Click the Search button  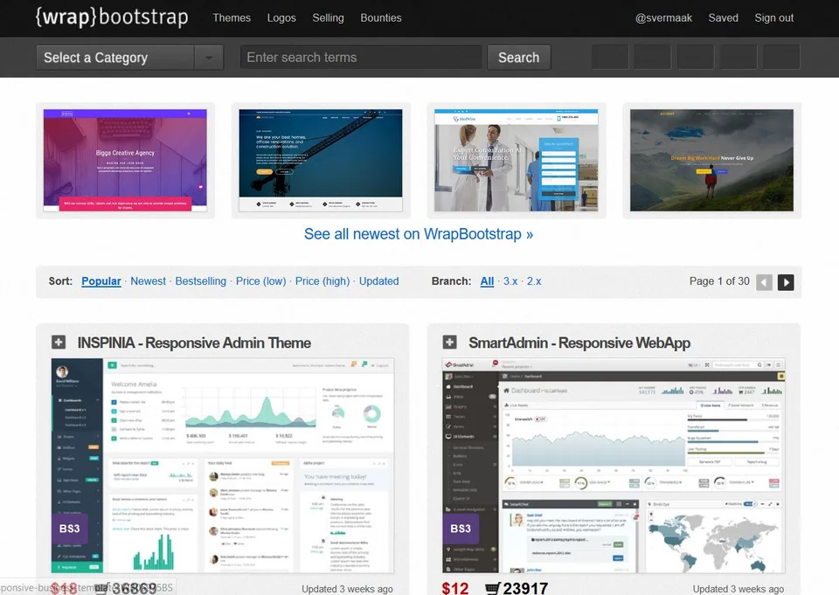[519, 58]
